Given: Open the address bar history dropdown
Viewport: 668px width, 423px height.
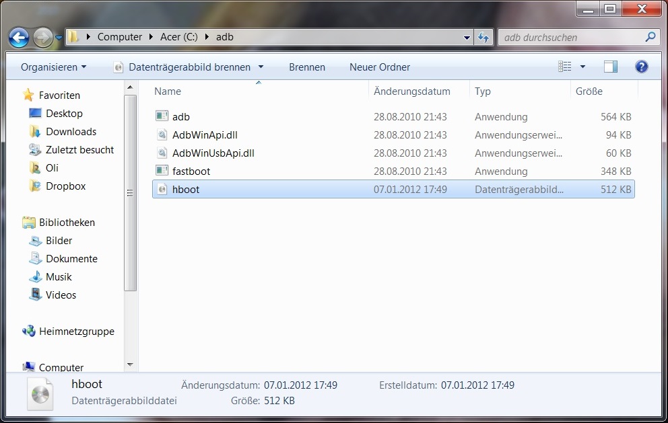Looking at the screenshot, I should tap(467, 38).
